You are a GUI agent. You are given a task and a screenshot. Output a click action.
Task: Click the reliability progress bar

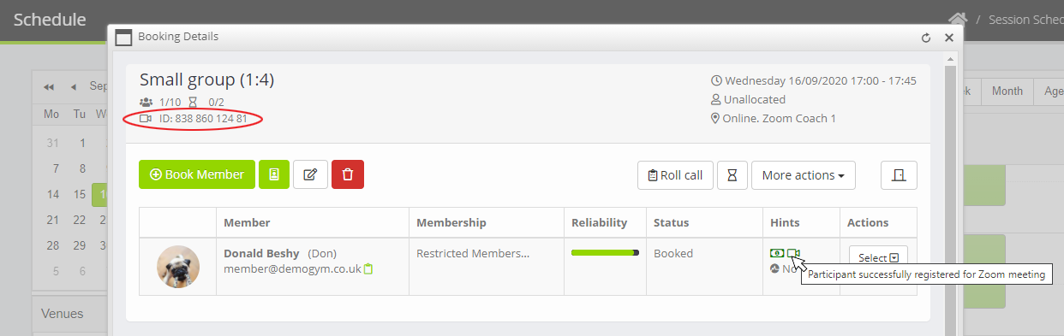pyautogui.click(x=605, y=252)
